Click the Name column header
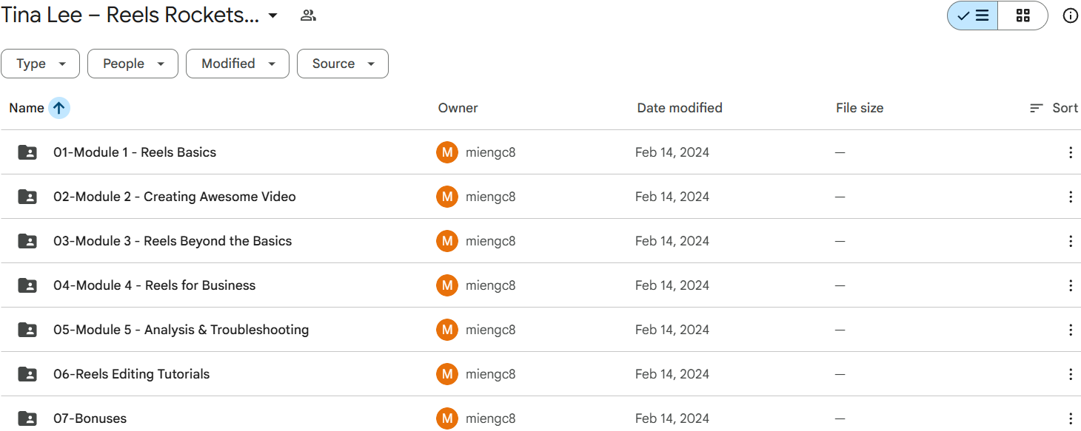This screenshot has height=431, width=1081. point(27,108)
